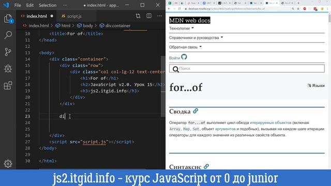The height and width of the screenshot is (186, 331).
Task: Open the File menu in VS Code
Action: (18, 5)
